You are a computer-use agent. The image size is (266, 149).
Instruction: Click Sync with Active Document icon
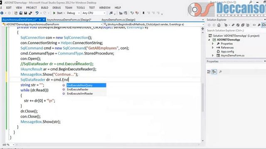click(233, 25)
